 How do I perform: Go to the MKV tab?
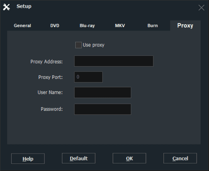(120, 25)
